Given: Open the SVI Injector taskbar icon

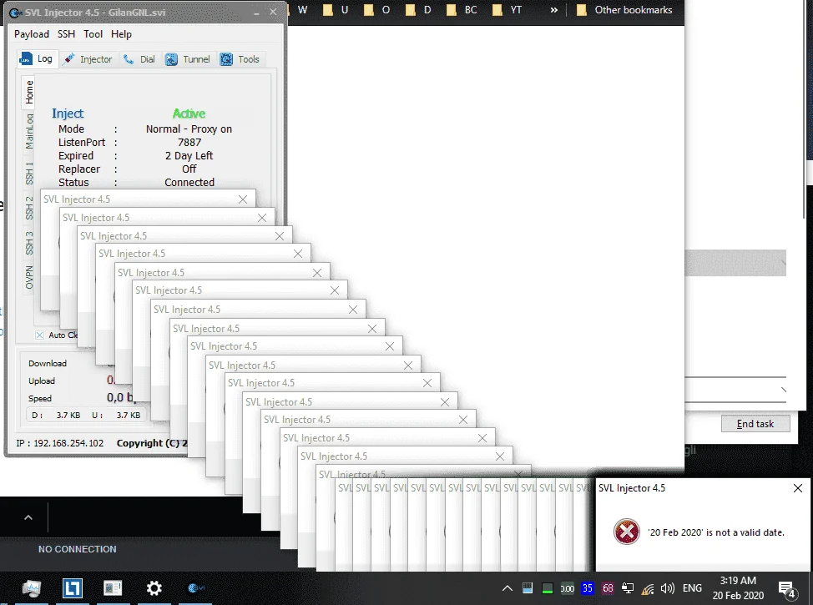Looking at the screenshot, I should [x=196, y=587].
